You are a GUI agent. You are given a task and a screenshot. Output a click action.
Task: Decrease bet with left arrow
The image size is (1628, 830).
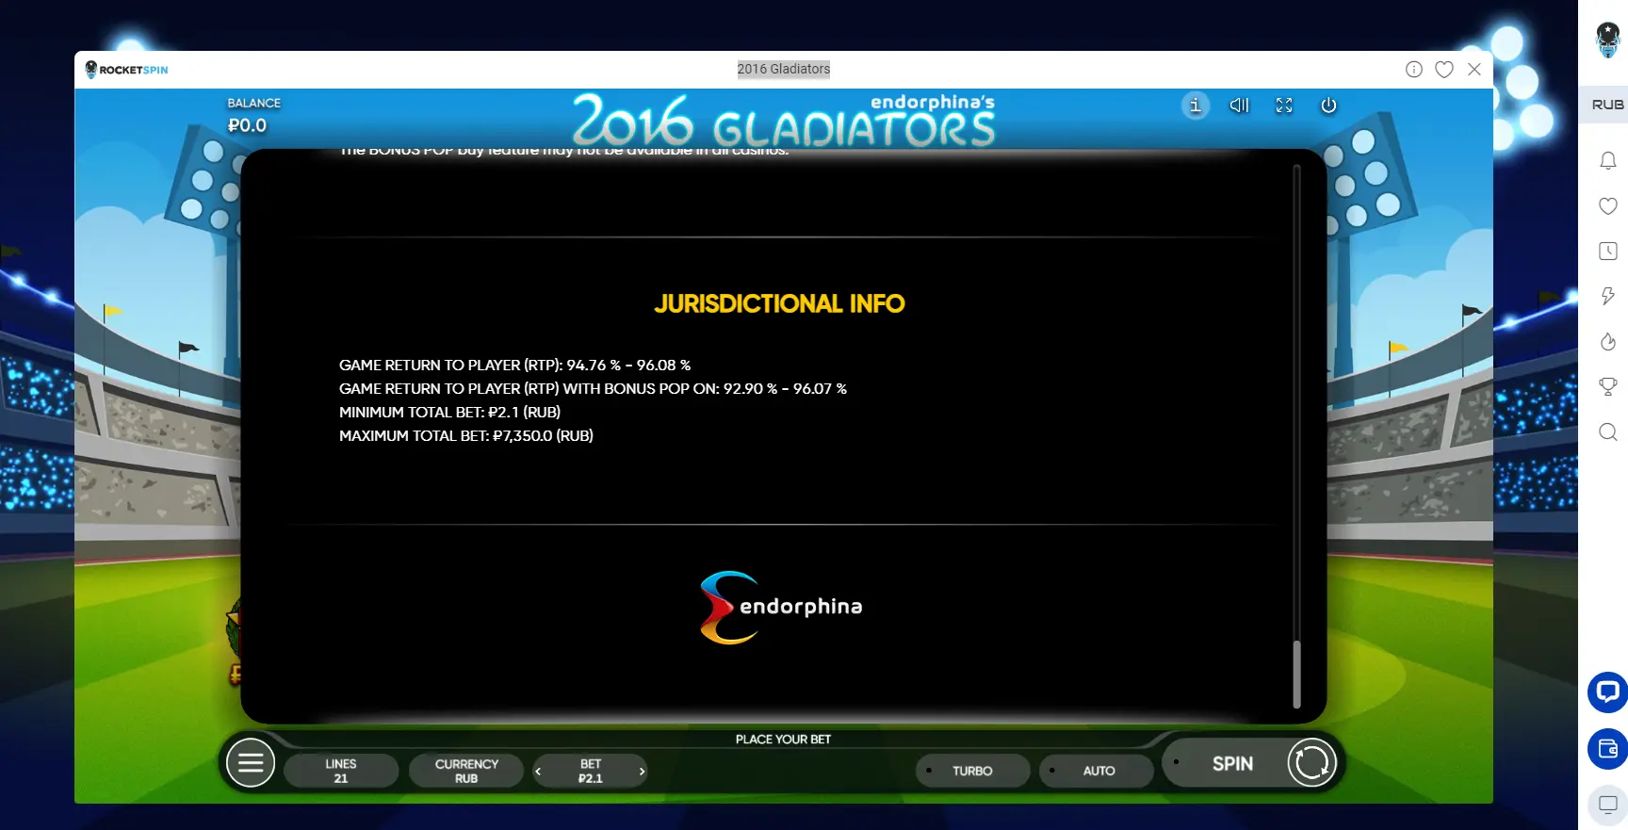tap(538, 771)
